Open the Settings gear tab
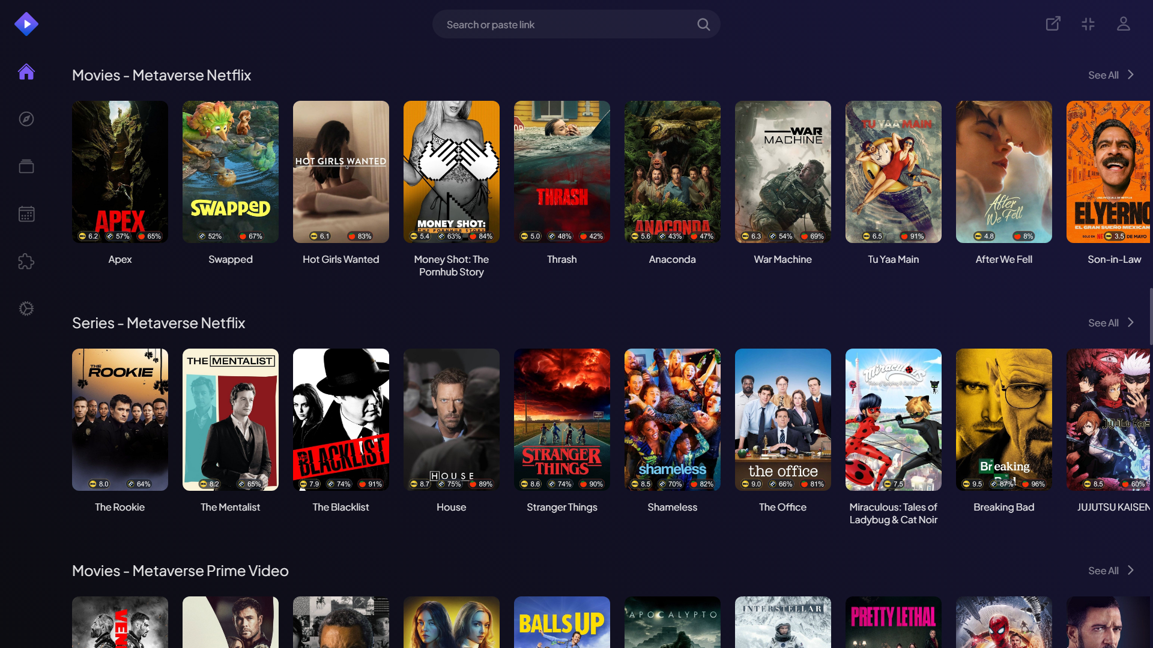The width and height of the screenshot is (1153, 648). coord(26,308)
